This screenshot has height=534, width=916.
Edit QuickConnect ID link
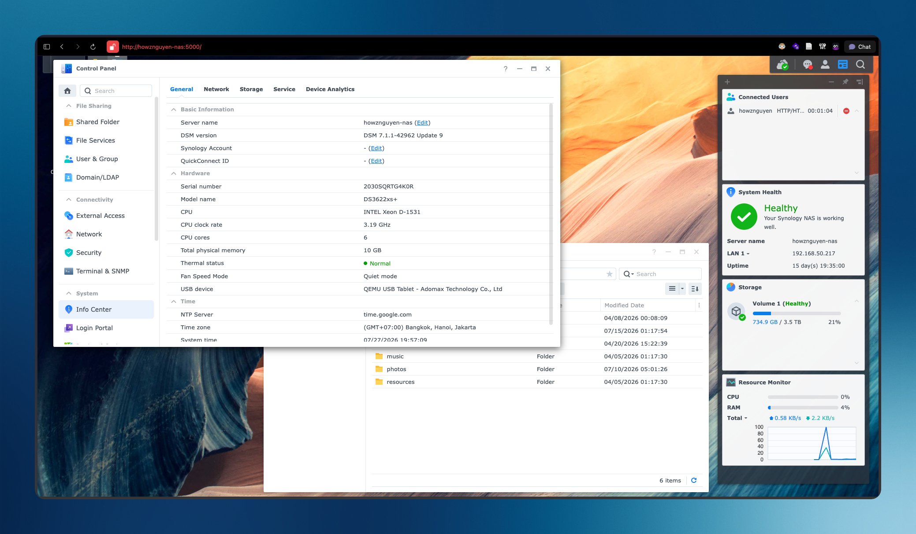pos(376,161)
